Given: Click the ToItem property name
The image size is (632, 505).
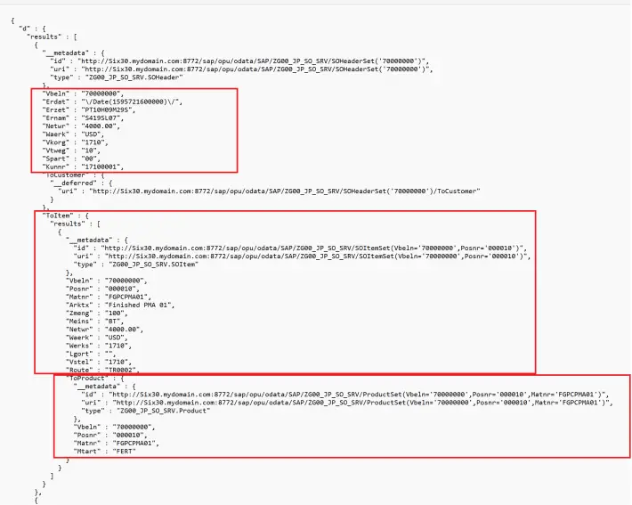Looking at the screenshot, I should (x=60, y=215).
